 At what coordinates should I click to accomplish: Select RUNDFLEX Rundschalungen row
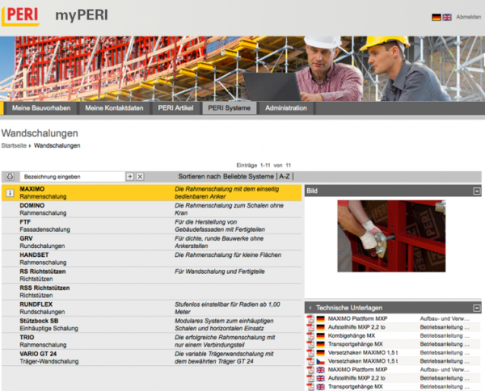152,308
